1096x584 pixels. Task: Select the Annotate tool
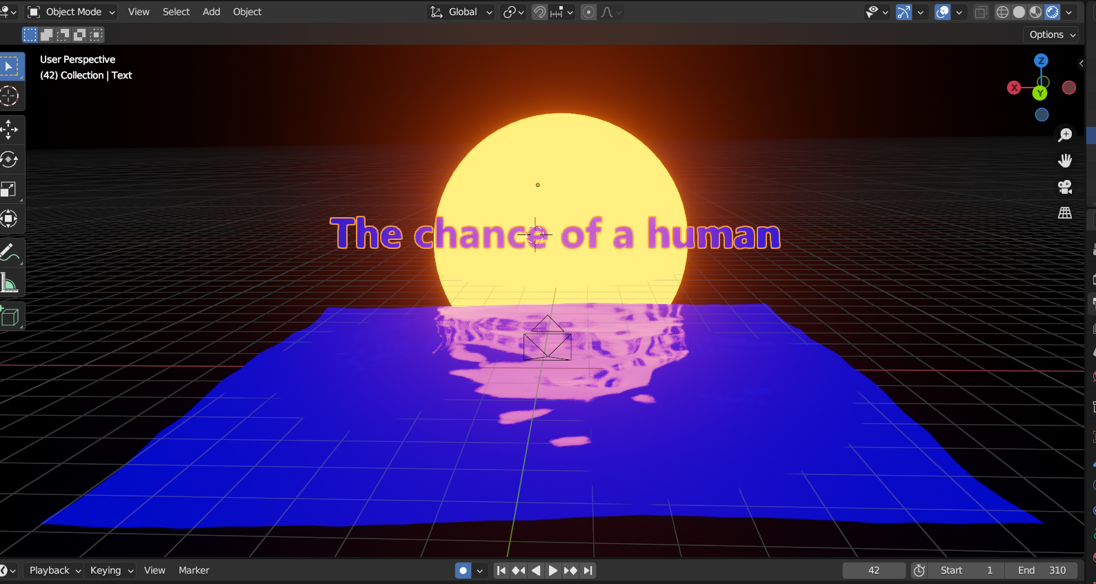[x=10, y=252]
